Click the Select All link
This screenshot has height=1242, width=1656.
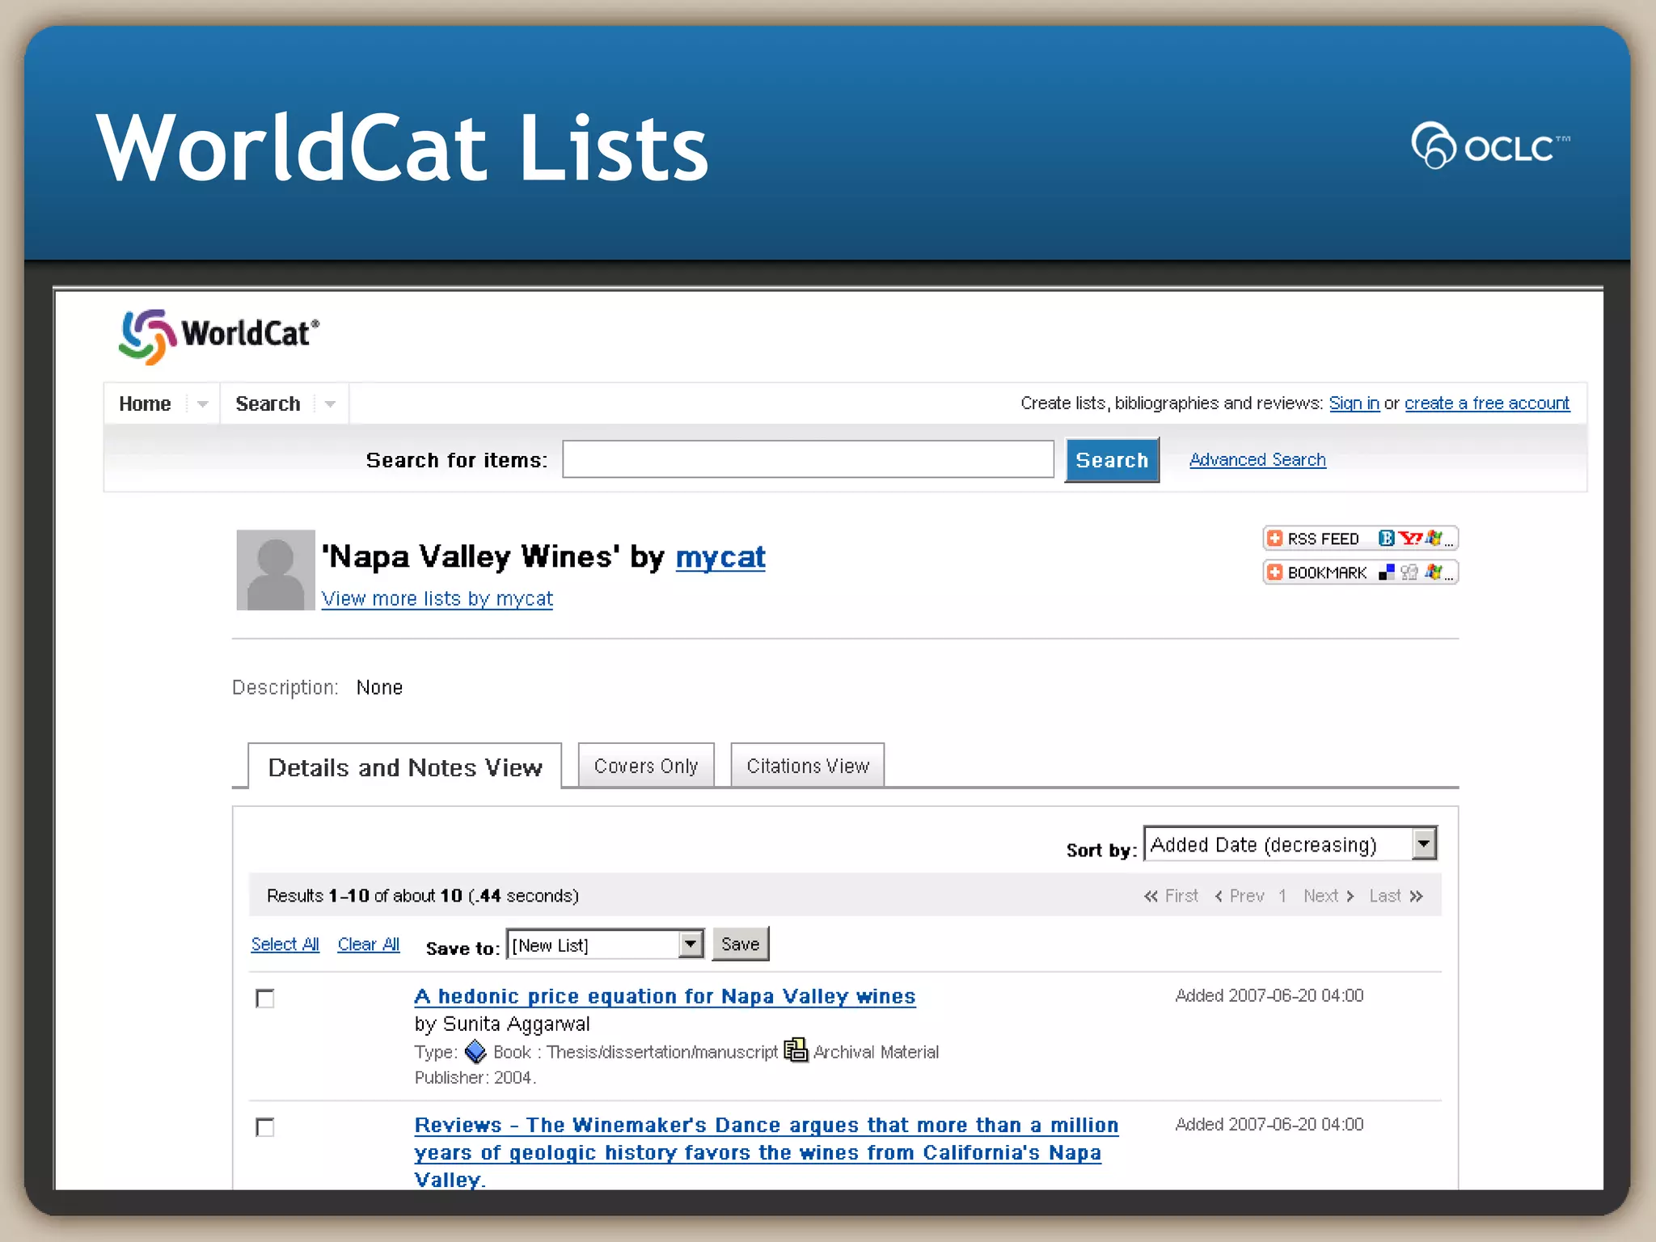(x=285, y=944)
